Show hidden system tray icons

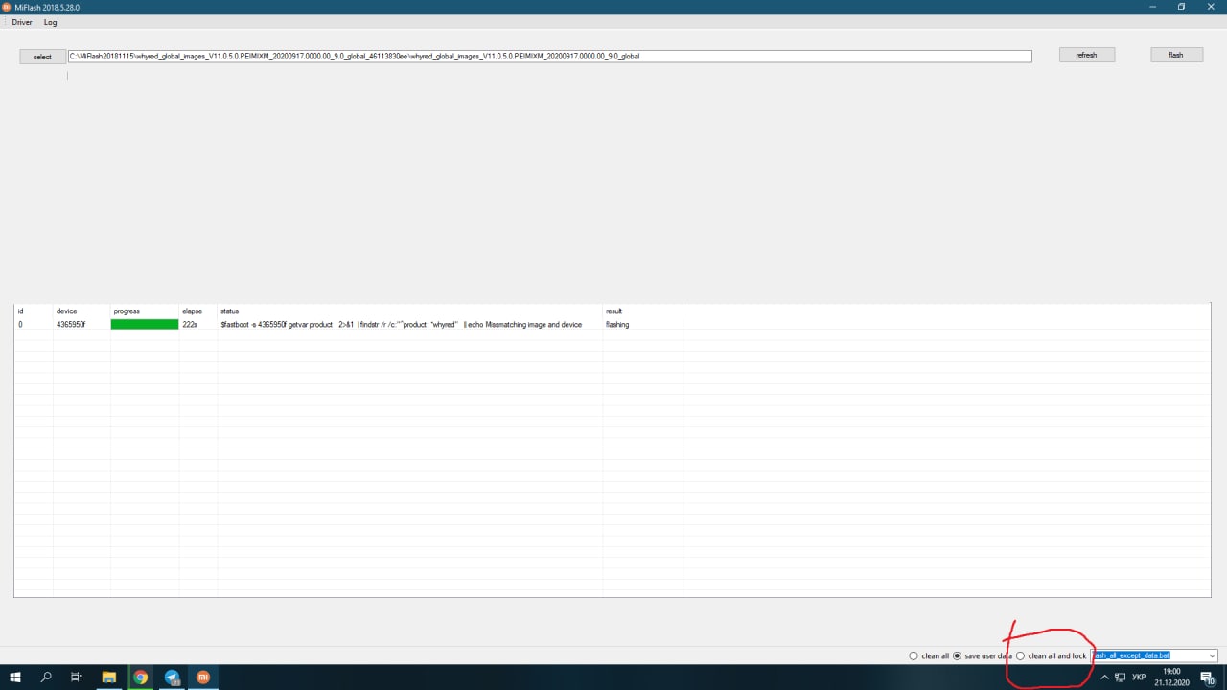point(1103,677)
